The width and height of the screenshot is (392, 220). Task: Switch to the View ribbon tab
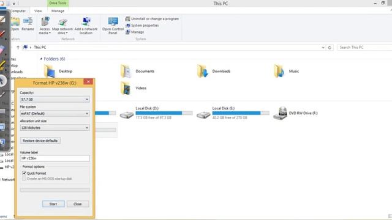[38, 11]
